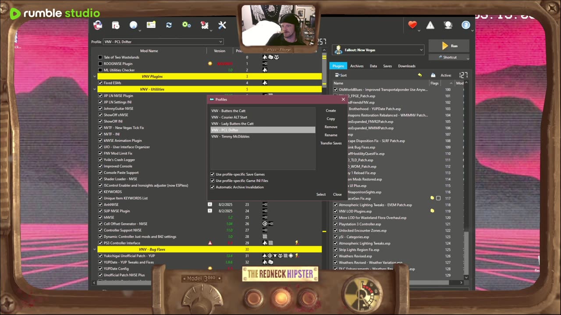Open dropdown arrow beside the Nexus globe

point(140,31)
